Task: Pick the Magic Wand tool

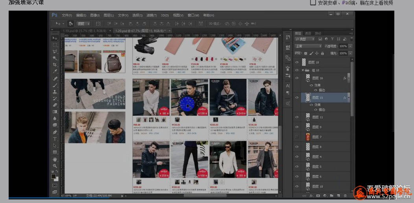Action: pyautogui.click(x=55, y=58)
